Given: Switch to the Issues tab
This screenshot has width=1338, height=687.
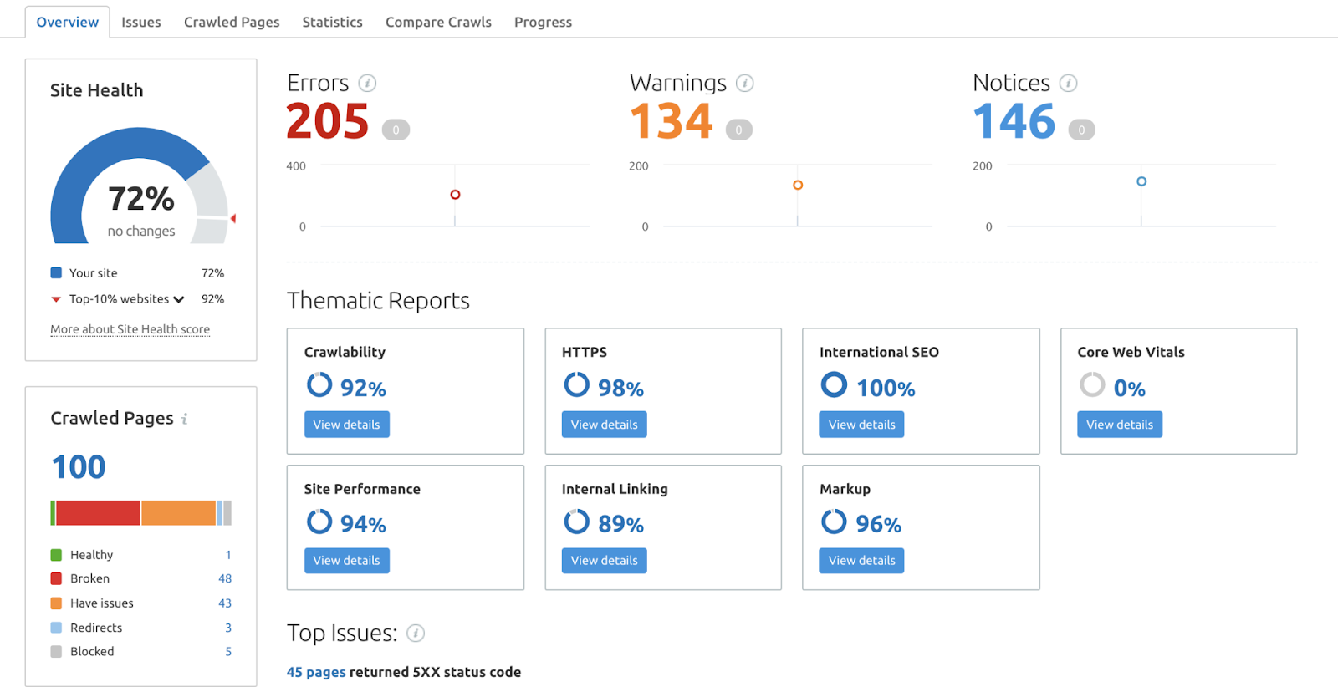Looking at the screenshot, I should point(141,23).
